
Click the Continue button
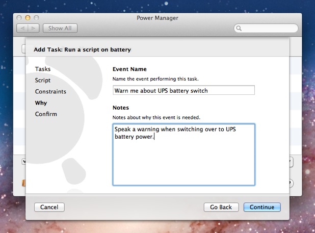tap(262, 207)
